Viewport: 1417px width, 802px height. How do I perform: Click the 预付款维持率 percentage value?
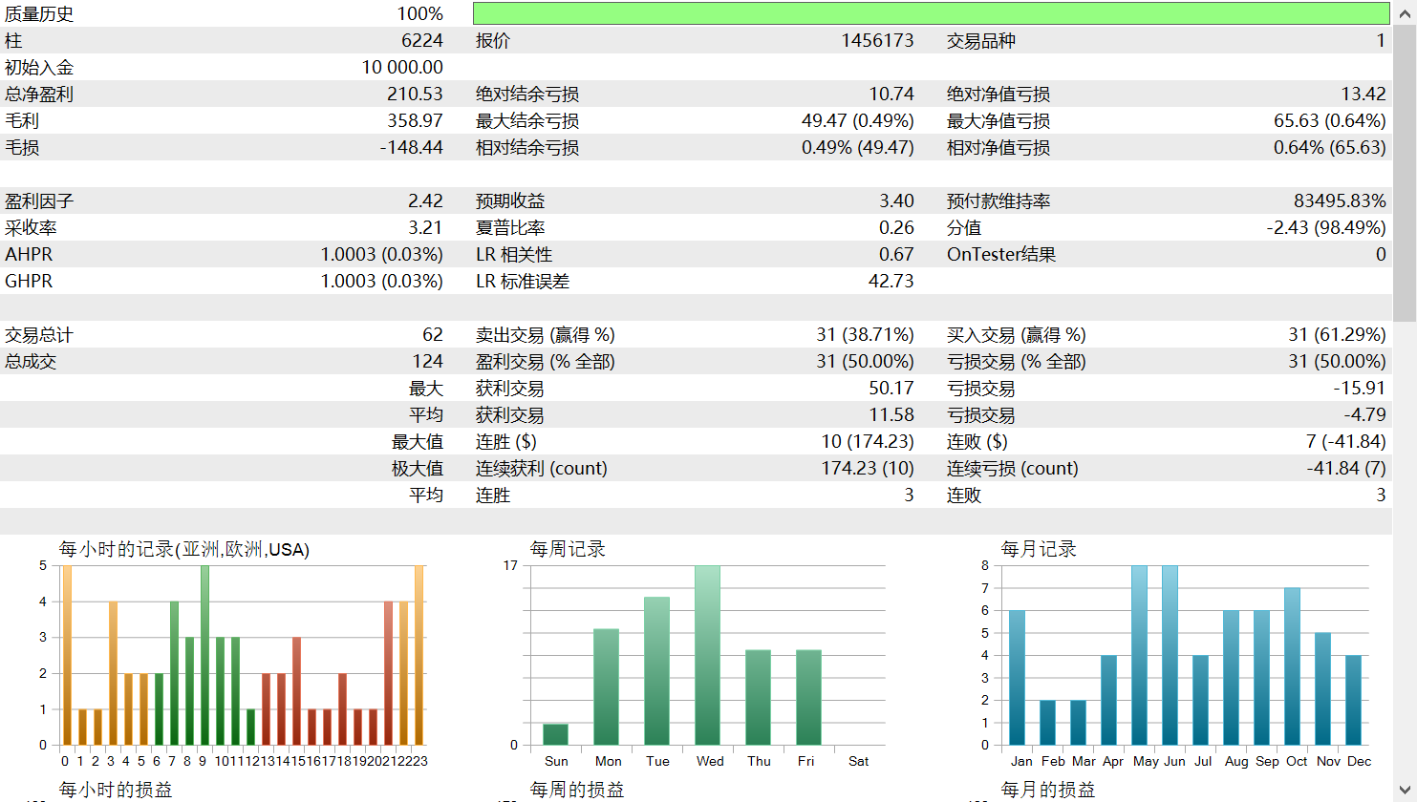pos(1338,200)
